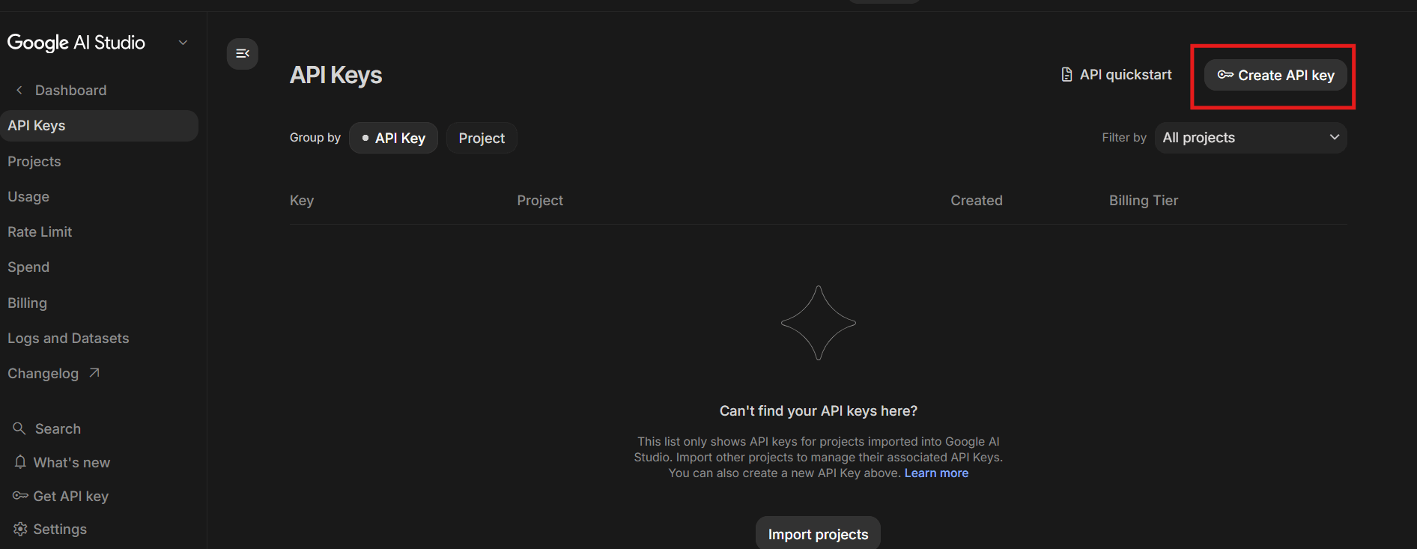The height and width of the screenshot is (549, 1417).
Task: Click the back arrow next to Dashboard
Action: [19, 90]
